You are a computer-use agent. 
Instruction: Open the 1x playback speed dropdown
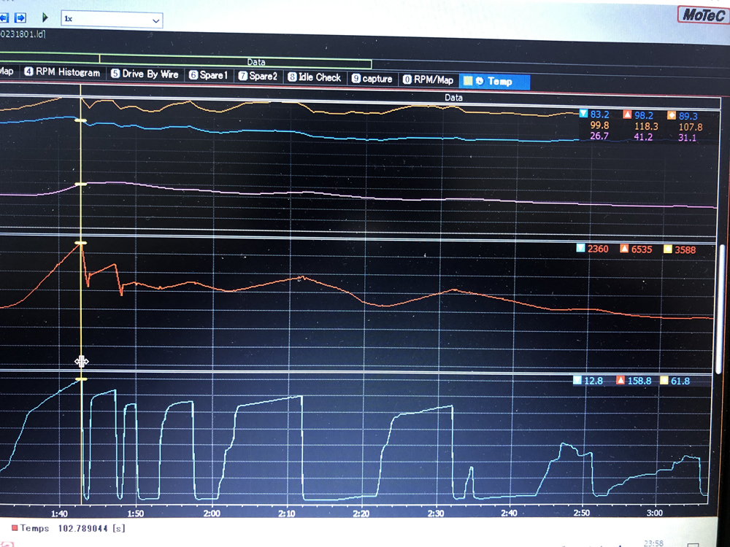click(x=112, y=19)
